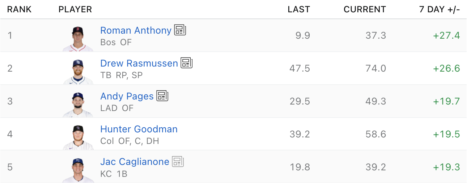Click Drew Rasmussen's headshot photo
The width and height of the screenshot is (471, 183).
[x=78, y=71]
